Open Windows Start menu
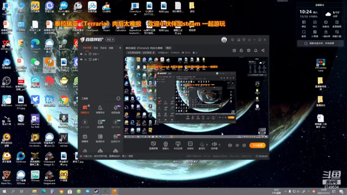 pos(4,192)
